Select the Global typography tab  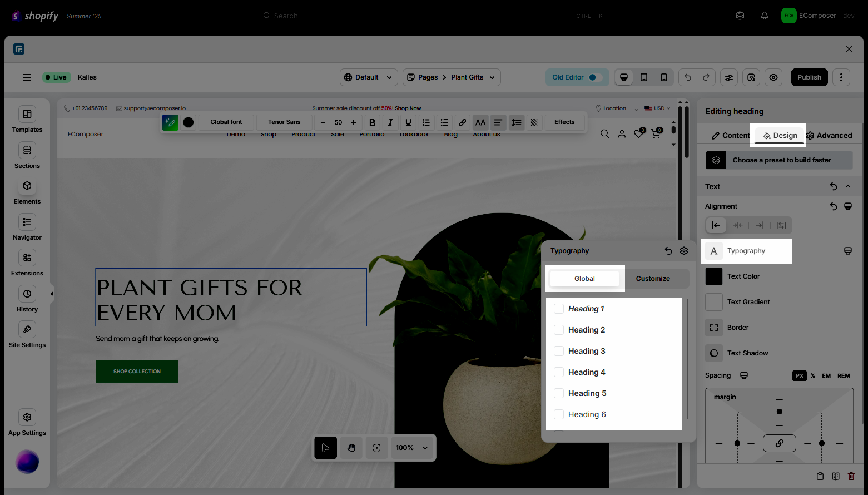point(584,279)
